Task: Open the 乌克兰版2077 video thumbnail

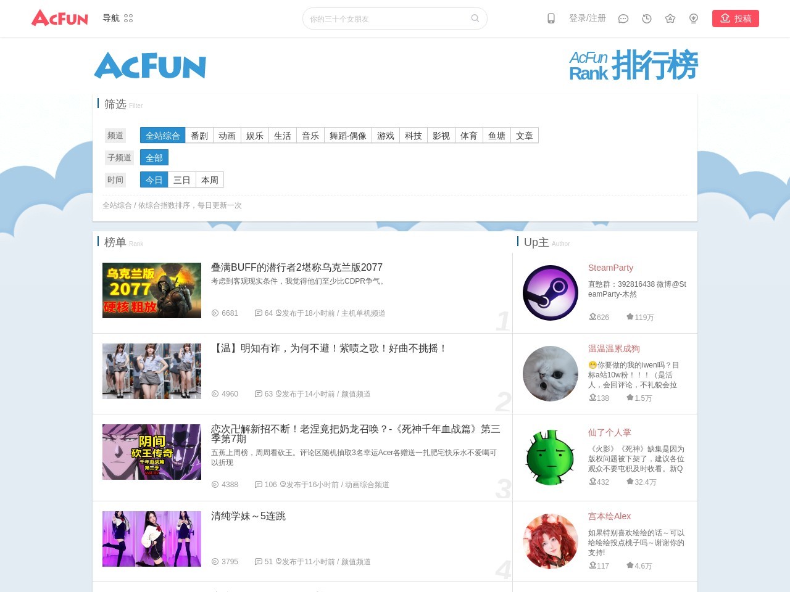Action: 152,290
